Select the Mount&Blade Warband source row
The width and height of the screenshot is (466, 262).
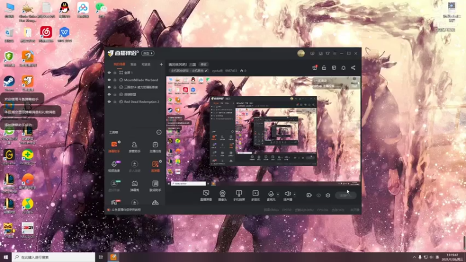pyautogui.click(x=135, y=80)
